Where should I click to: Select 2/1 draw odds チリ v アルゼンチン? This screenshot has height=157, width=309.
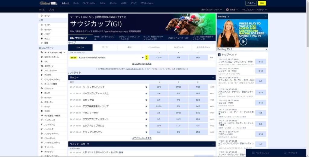[178, 132]
